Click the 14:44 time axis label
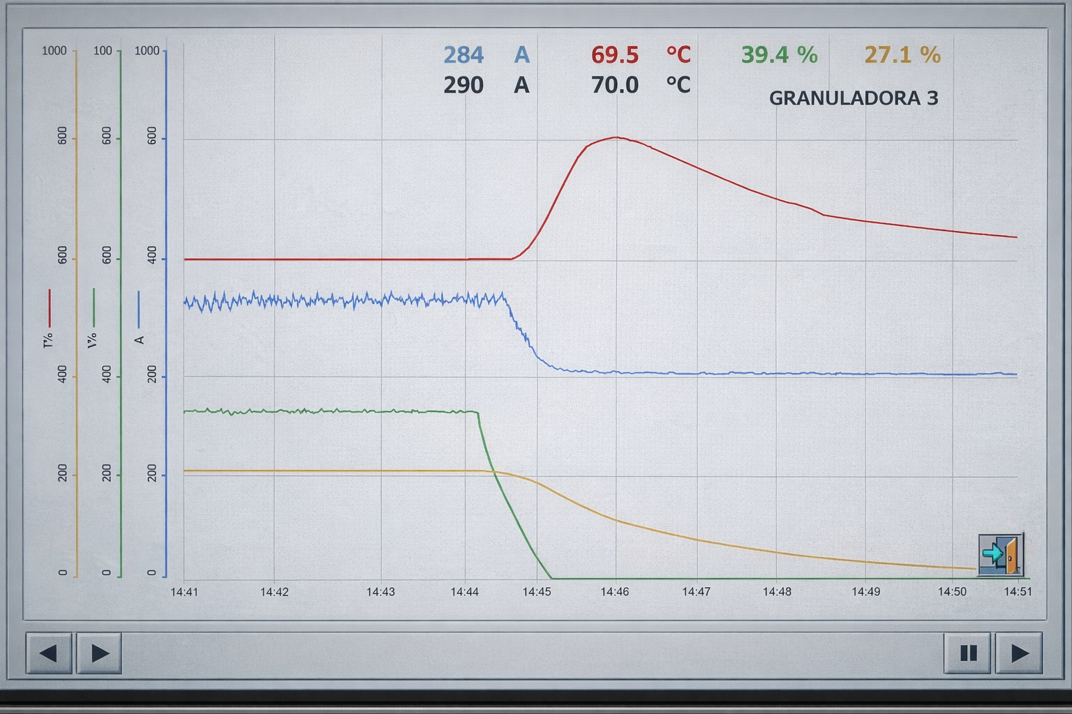This screenshot has height=714, width=1072. 465,592
